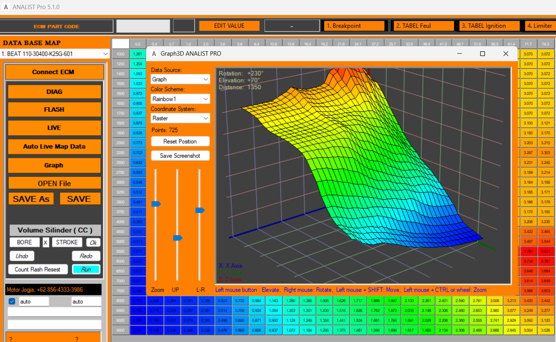Click table cell with value 3.277
556x342 pixels.
545,310
